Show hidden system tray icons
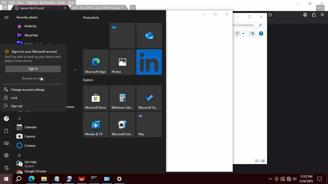This screenshot has height=184, width=328. pos(270,179)
